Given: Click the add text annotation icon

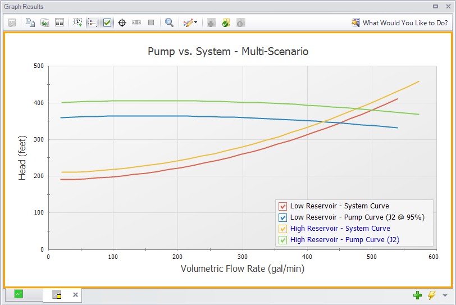Looking at the screenshot, I should coord(78,22).
